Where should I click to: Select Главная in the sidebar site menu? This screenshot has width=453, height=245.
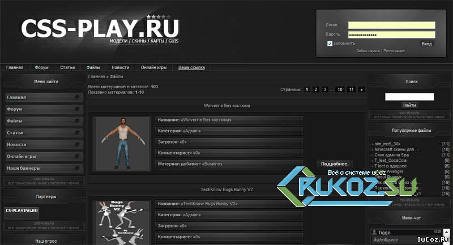[x=44, y=97]
